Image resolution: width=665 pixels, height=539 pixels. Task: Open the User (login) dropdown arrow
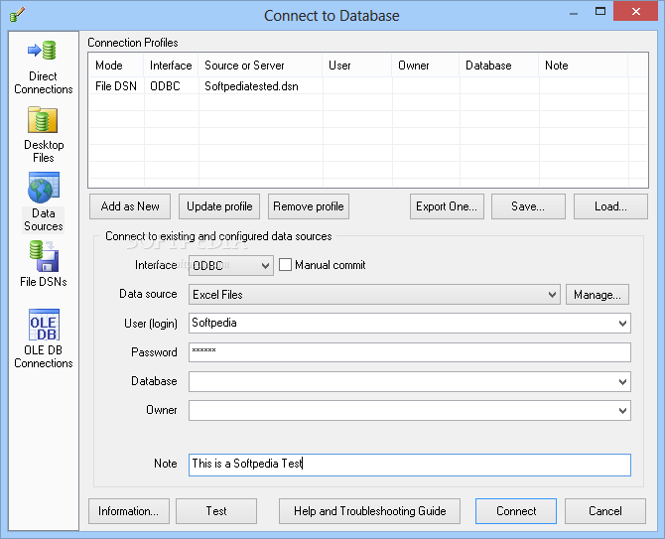pos(622,324)
